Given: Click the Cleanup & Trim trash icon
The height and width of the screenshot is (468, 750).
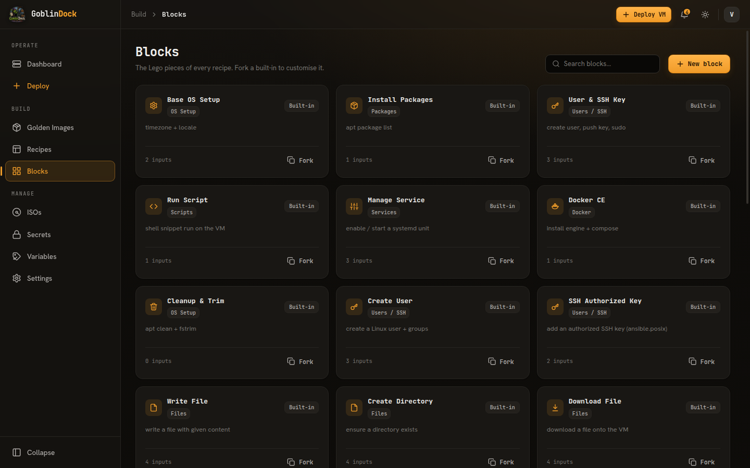Looking at the screenshot, I should point(154,307).
